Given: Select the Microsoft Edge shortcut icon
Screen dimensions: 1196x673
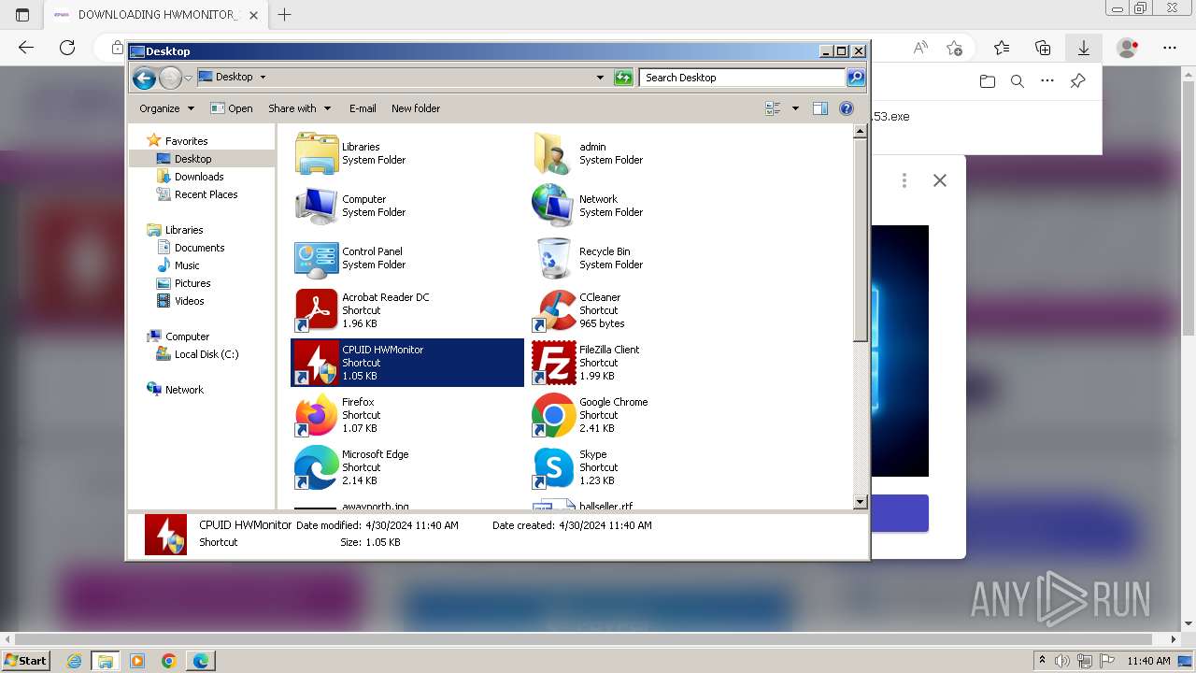Looking at the screenshot, I should pos(316,467).
